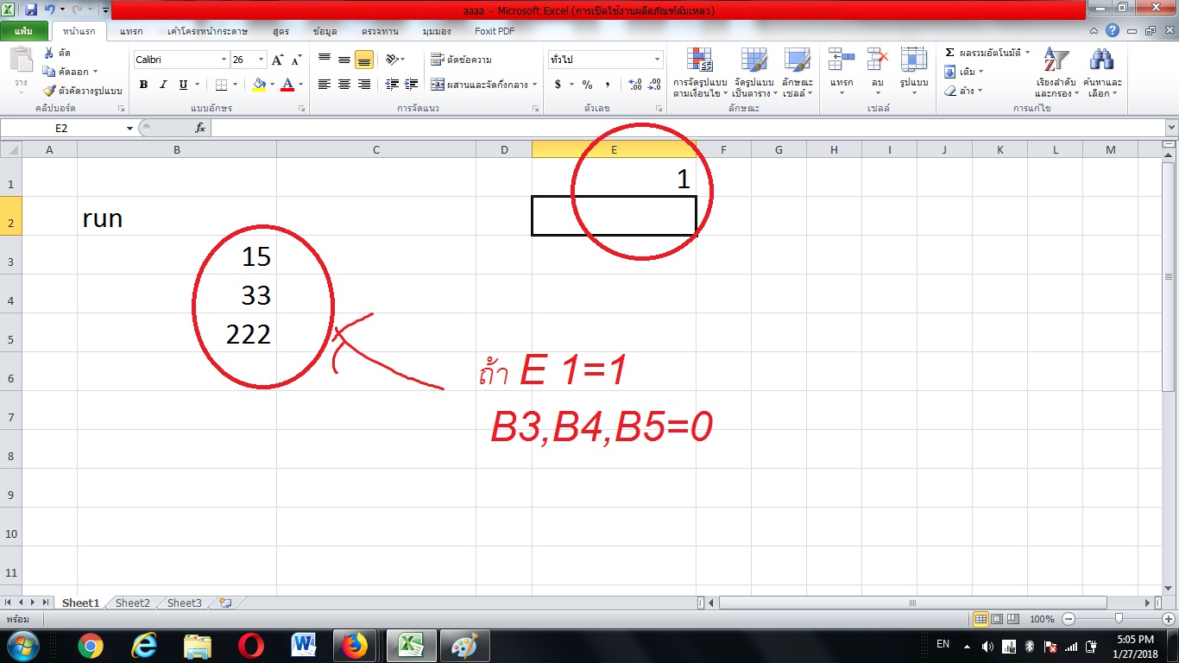Toggle Underline formatting
This screenshot has height=663, width=1179.
point(183,85)
